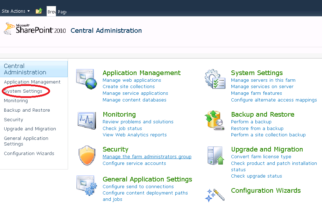
Task: Open Manage farm features link
Action: pos(256,93)
